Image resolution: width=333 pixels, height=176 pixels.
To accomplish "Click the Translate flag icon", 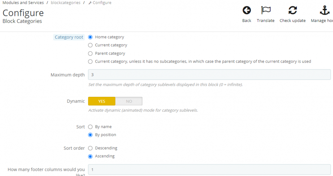I will point(266,11).
